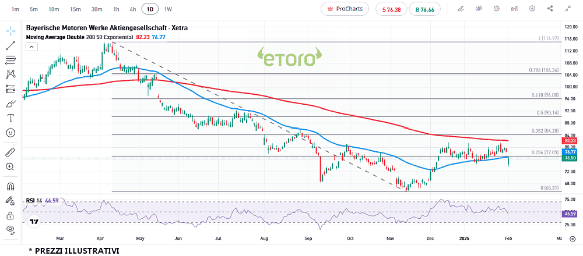
Task: Open the pencil draw icon in top toolbar
Action: [461, 9]
